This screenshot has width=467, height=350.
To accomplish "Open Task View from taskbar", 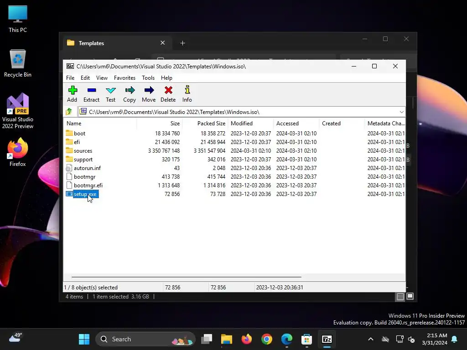I will 207,339.
